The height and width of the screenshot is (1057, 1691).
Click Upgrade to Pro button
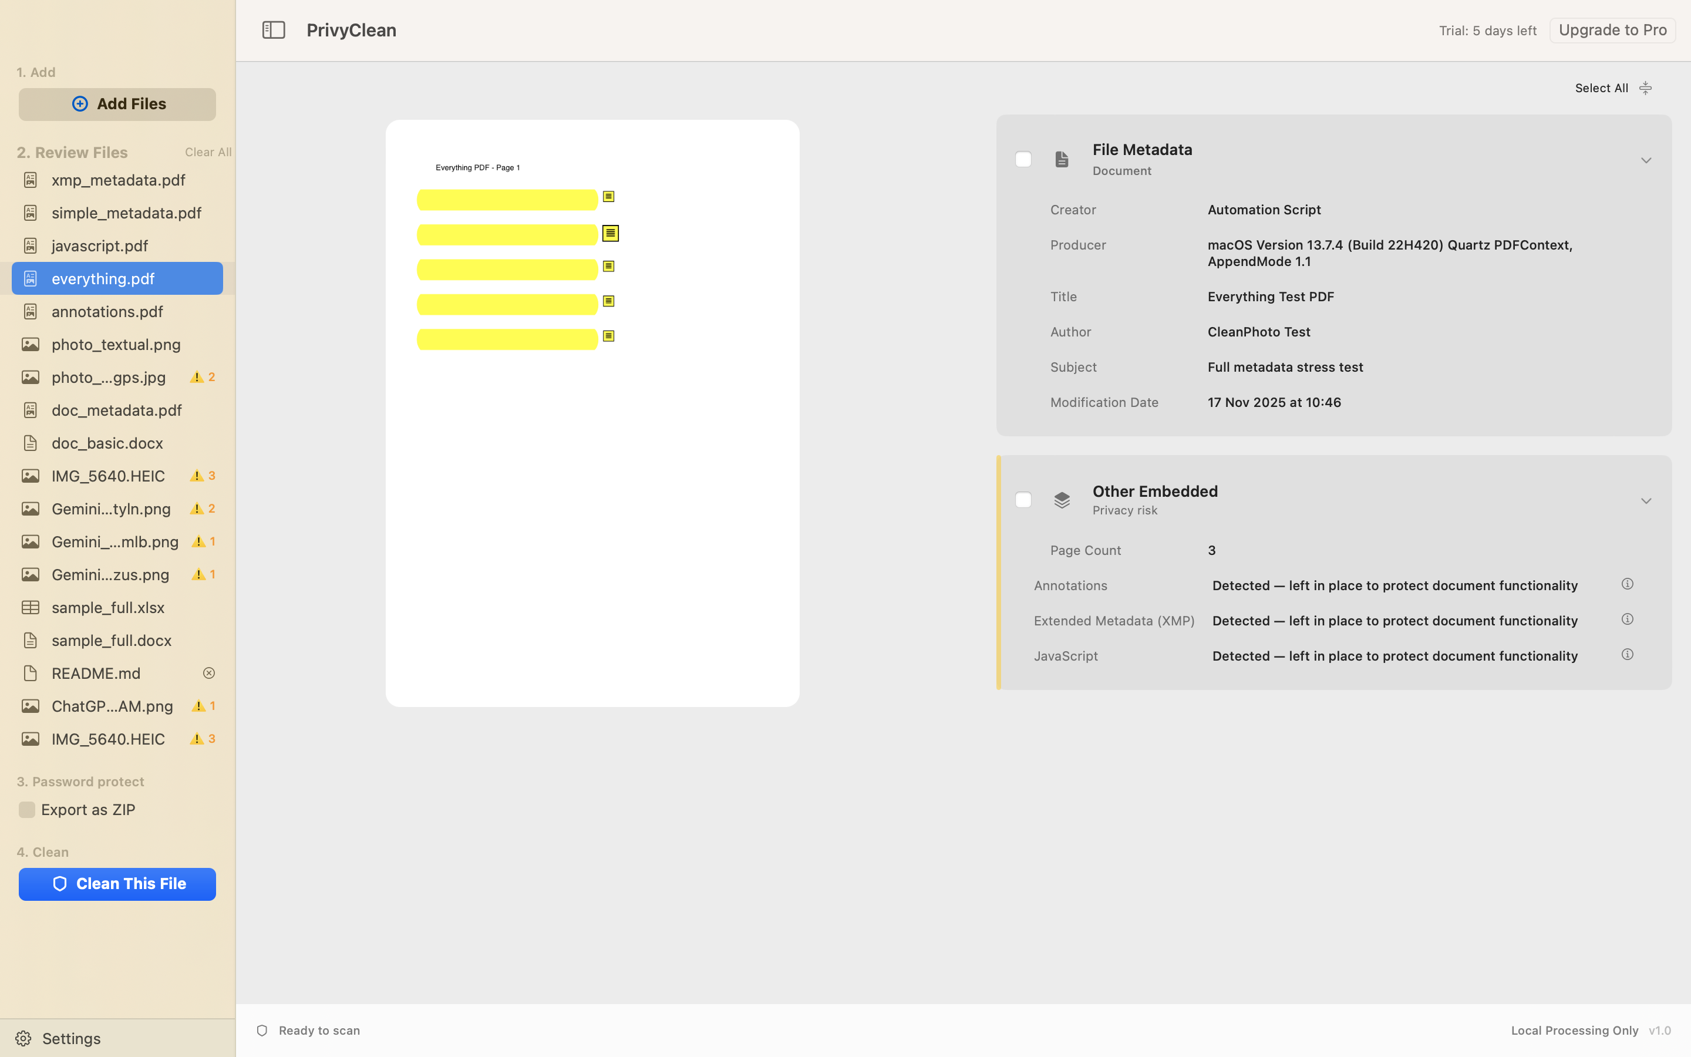tap(1612, 30)
